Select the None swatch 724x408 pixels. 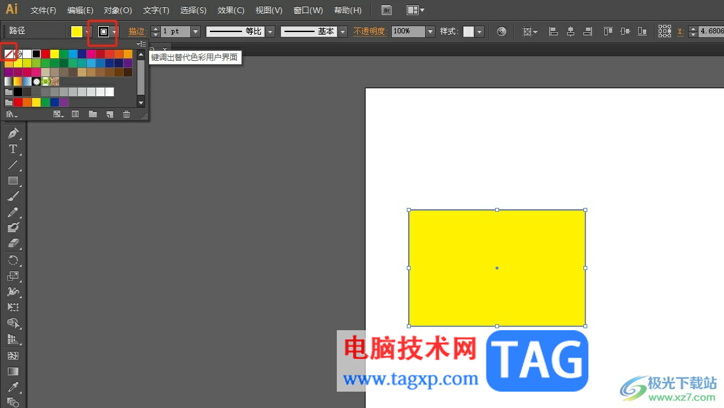pos(9,54)
